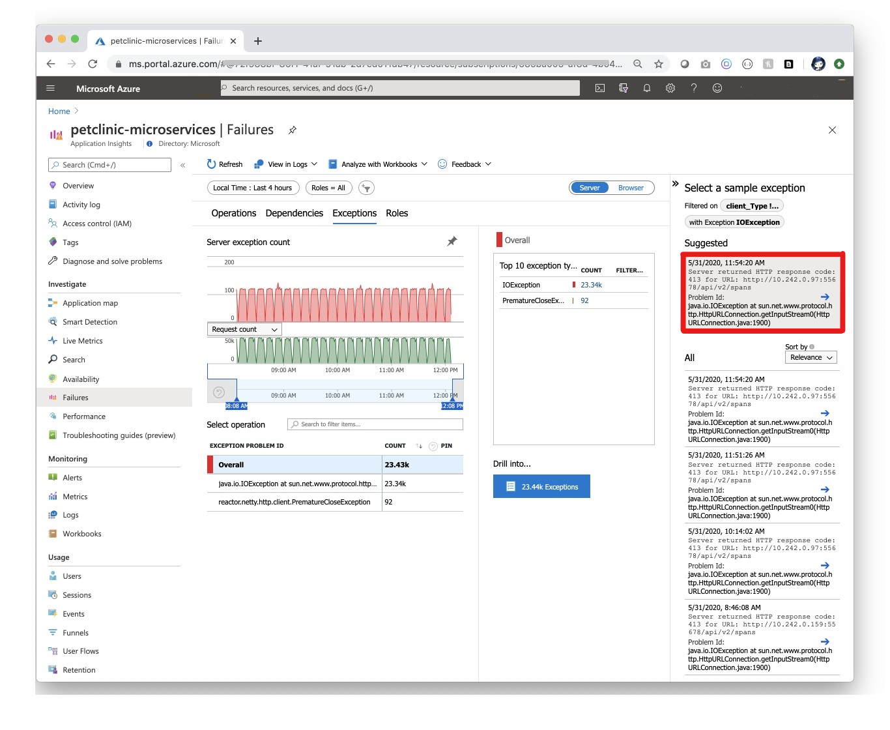Open the Azure portal hamburger menu
This screenshot has width=890, height=730.
(51, 88)
